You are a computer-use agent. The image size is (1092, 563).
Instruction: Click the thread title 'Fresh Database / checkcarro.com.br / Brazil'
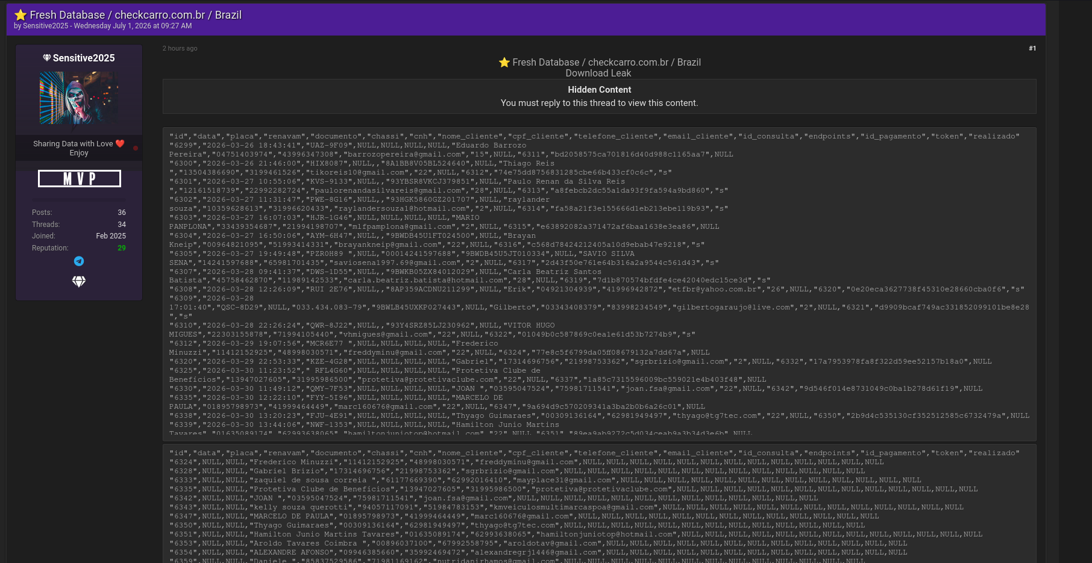136,15
